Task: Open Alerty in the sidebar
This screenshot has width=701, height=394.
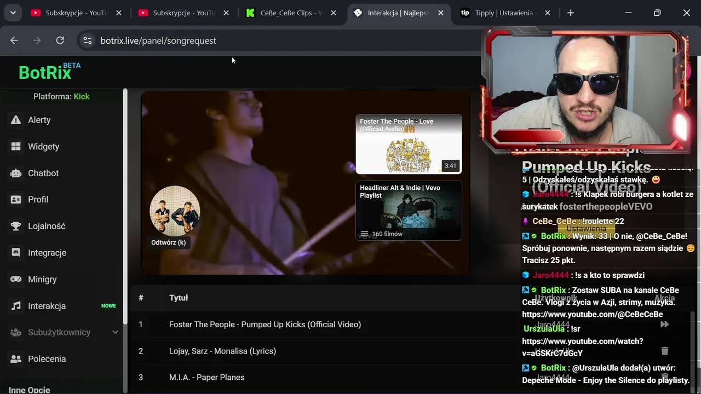Action: pyautogui.click(x=39, y=120)
